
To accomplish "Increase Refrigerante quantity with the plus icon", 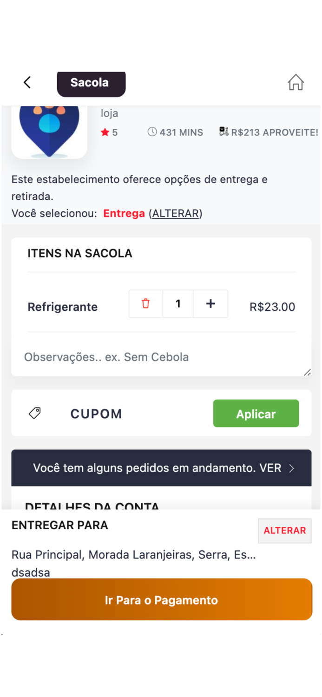I will click(x=210, y=303).
